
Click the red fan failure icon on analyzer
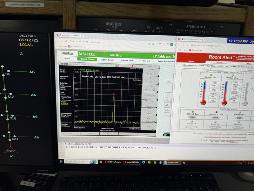(132, 66)
